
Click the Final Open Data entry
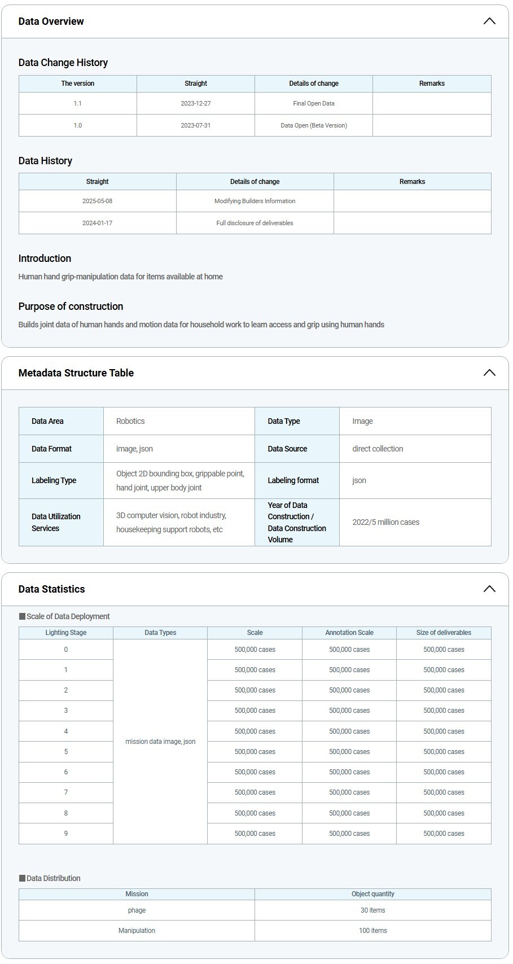point(313,104)
